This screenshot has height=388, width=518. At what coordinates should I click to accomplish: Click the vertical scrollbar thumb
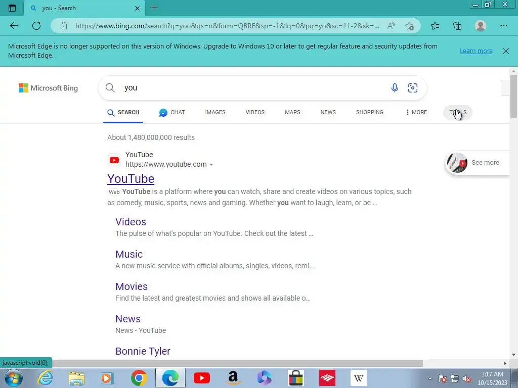click(513, 96)
